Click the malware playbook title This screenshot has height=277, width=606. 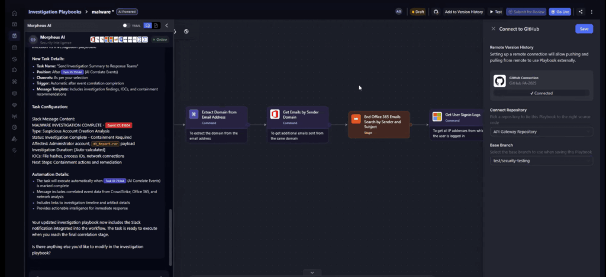coord(102,12)
